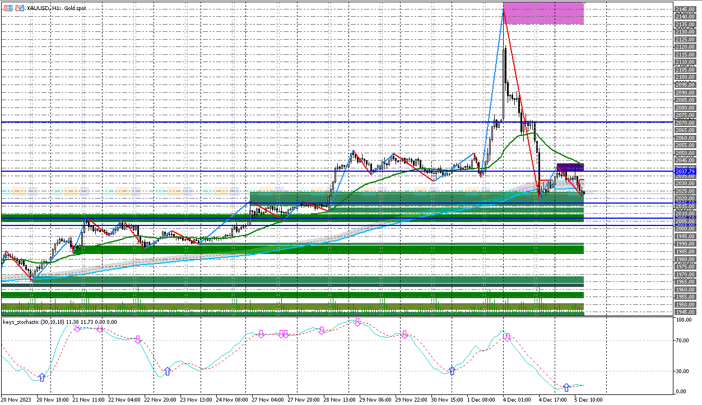
Task: Select blue up arrow above 30 Nov 15:00
Action: point(452,370)
